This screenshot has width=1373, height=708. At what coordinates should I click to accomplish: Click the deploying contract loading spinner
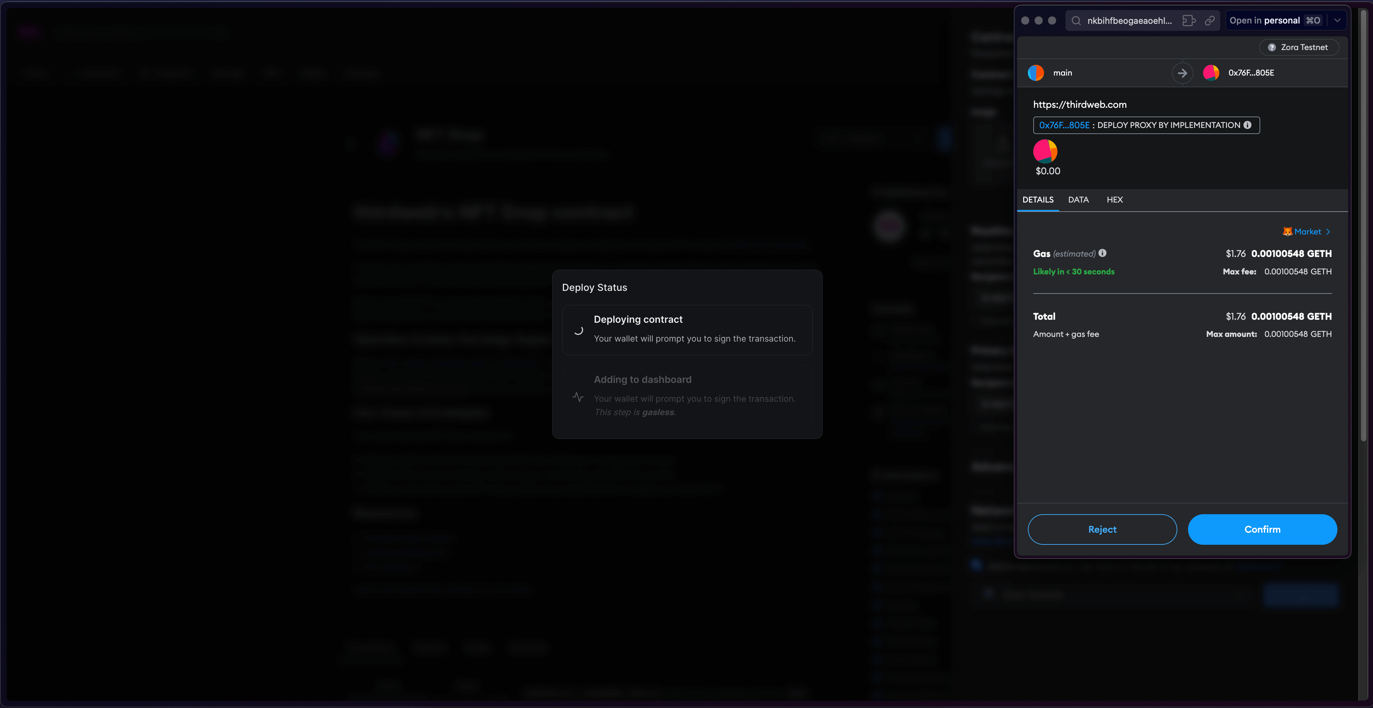578,329
